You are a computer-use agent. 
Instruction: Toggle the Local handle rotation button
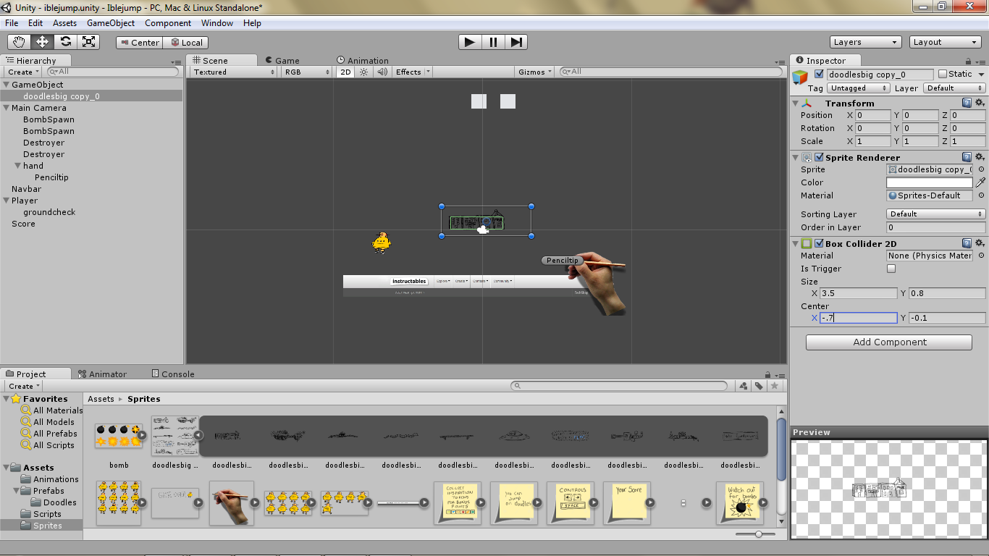pyautogui.click(x=185, y=43)
